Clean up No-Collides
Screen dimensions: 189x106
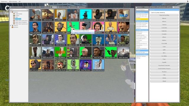coord(164,56)
